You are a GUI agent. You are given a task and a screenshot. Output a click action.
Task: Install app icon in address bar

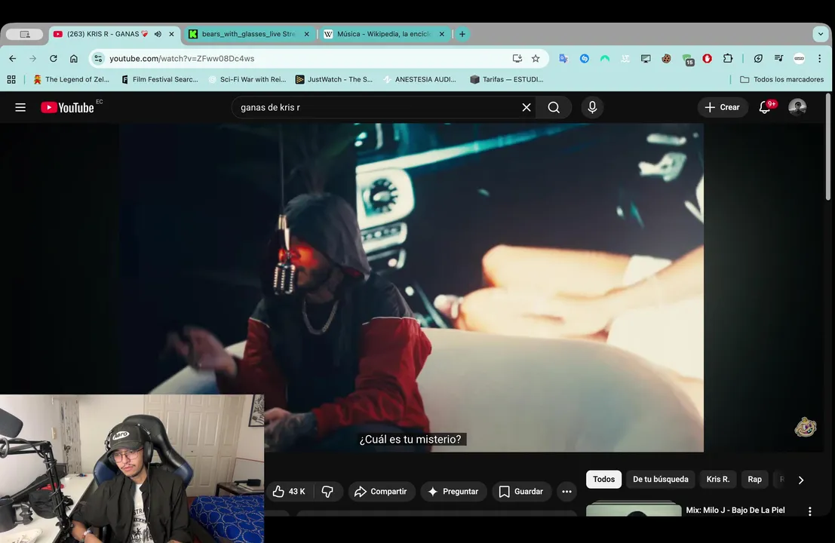[x=517, y=59]
